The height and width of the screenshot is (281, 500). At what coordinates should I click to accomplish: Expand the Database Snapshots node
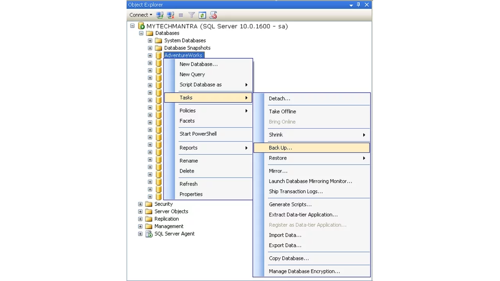point(150,48)
